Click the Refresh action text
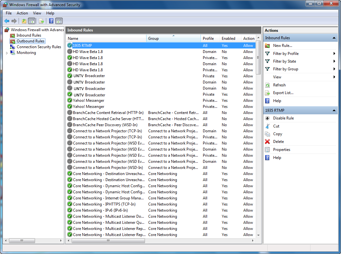This screenshot has height=254, width=341. point(280,85)
